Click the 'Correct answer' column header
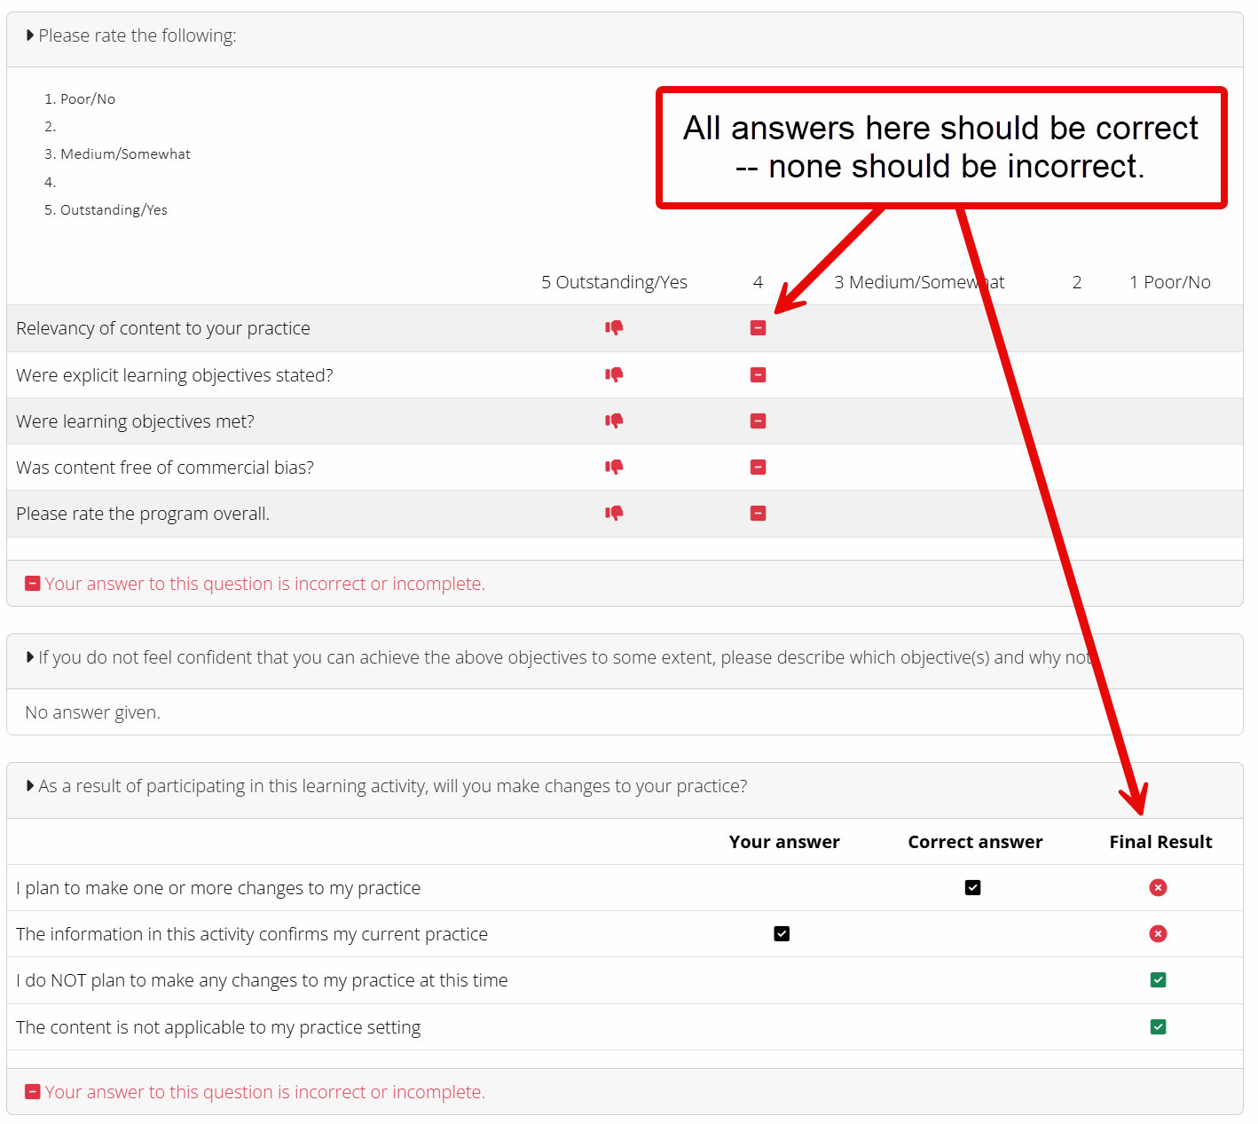Screen dimensions: 1258x1124 pyautogui.click(x=974, y=842)
